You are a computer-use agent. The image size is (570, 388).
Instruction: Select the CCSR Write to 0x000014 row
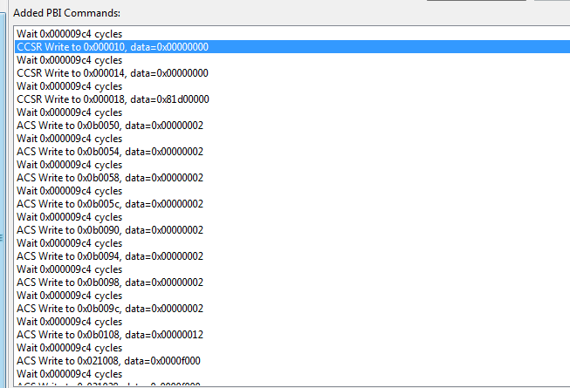click(292, 73)
